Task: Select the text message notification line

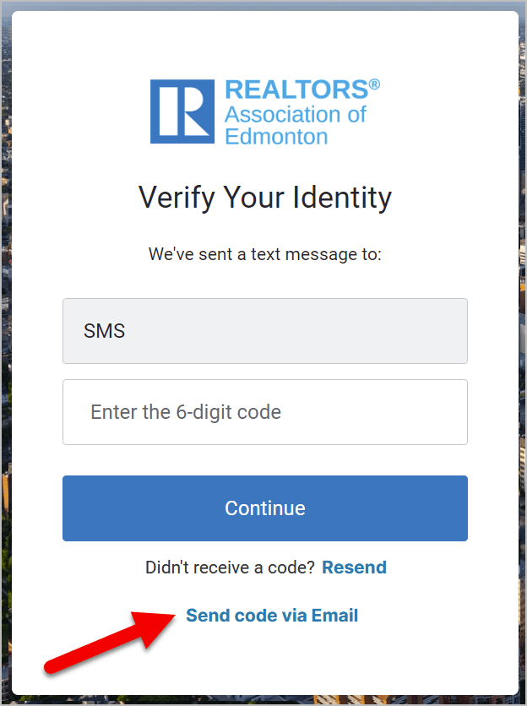Action: click(x=264, y=254)
